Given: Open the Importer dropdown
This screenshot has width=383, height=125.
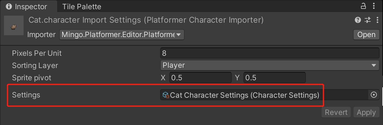Looking at the screenshot, I should 122,35.
